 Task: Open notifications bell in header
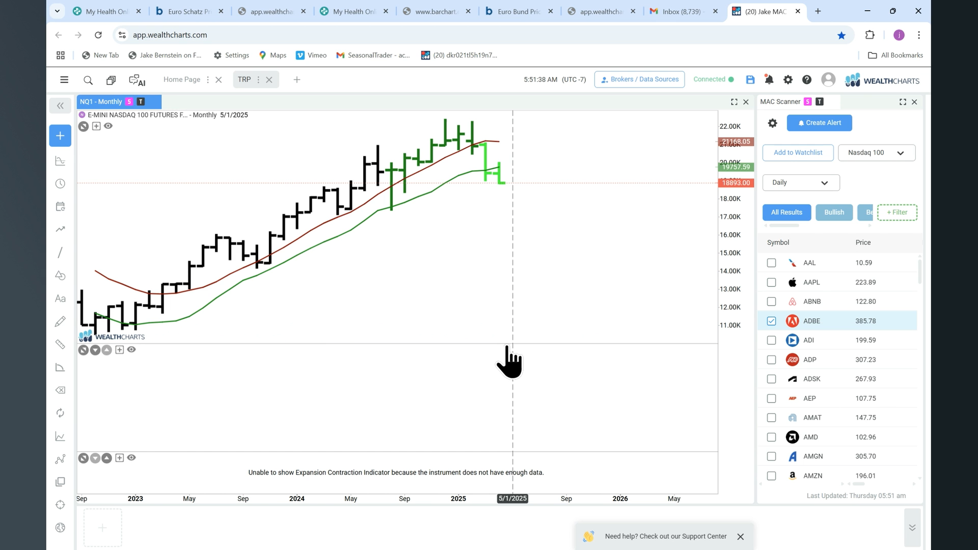click(x=769, y=79)
